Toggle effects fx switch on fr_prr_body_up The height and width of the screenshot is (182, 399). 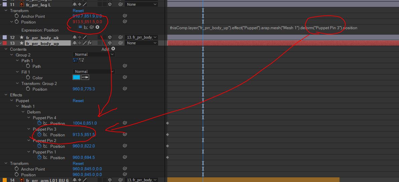pos(90,43)
